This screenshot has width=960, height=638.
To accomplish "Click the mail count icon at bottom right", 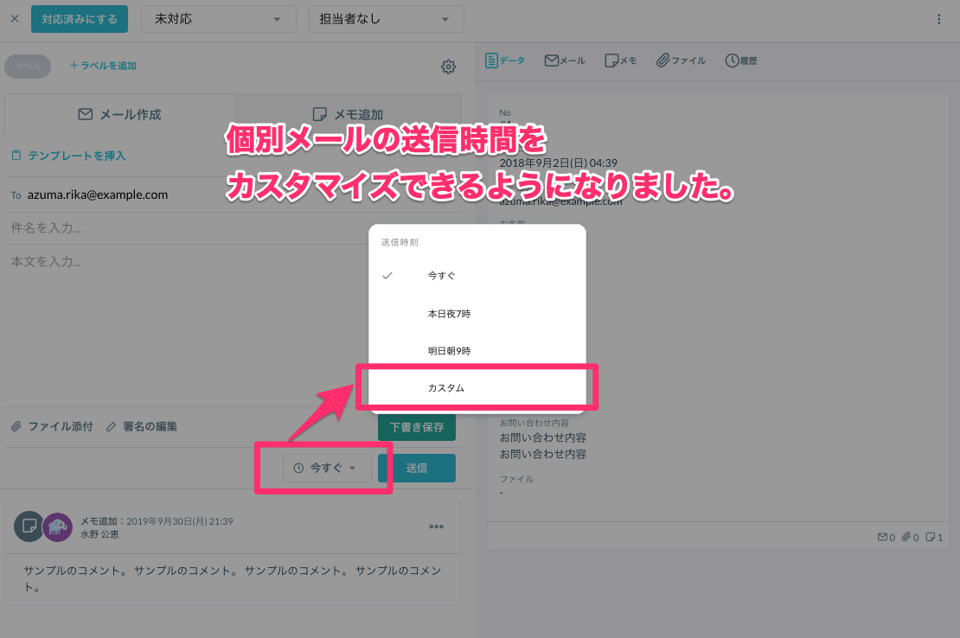I will click(x=882, y=536).
